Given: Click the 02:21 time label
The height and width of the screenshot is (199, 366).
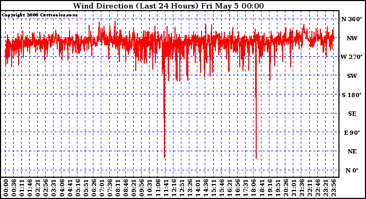Looking at the screenshot, I should tap(38, 188).
